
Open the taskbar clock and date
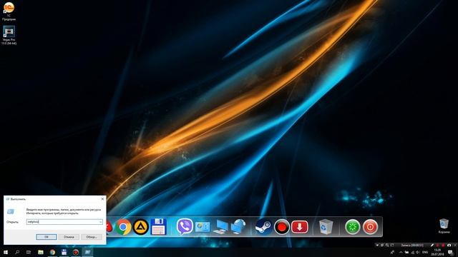point(437,252)
